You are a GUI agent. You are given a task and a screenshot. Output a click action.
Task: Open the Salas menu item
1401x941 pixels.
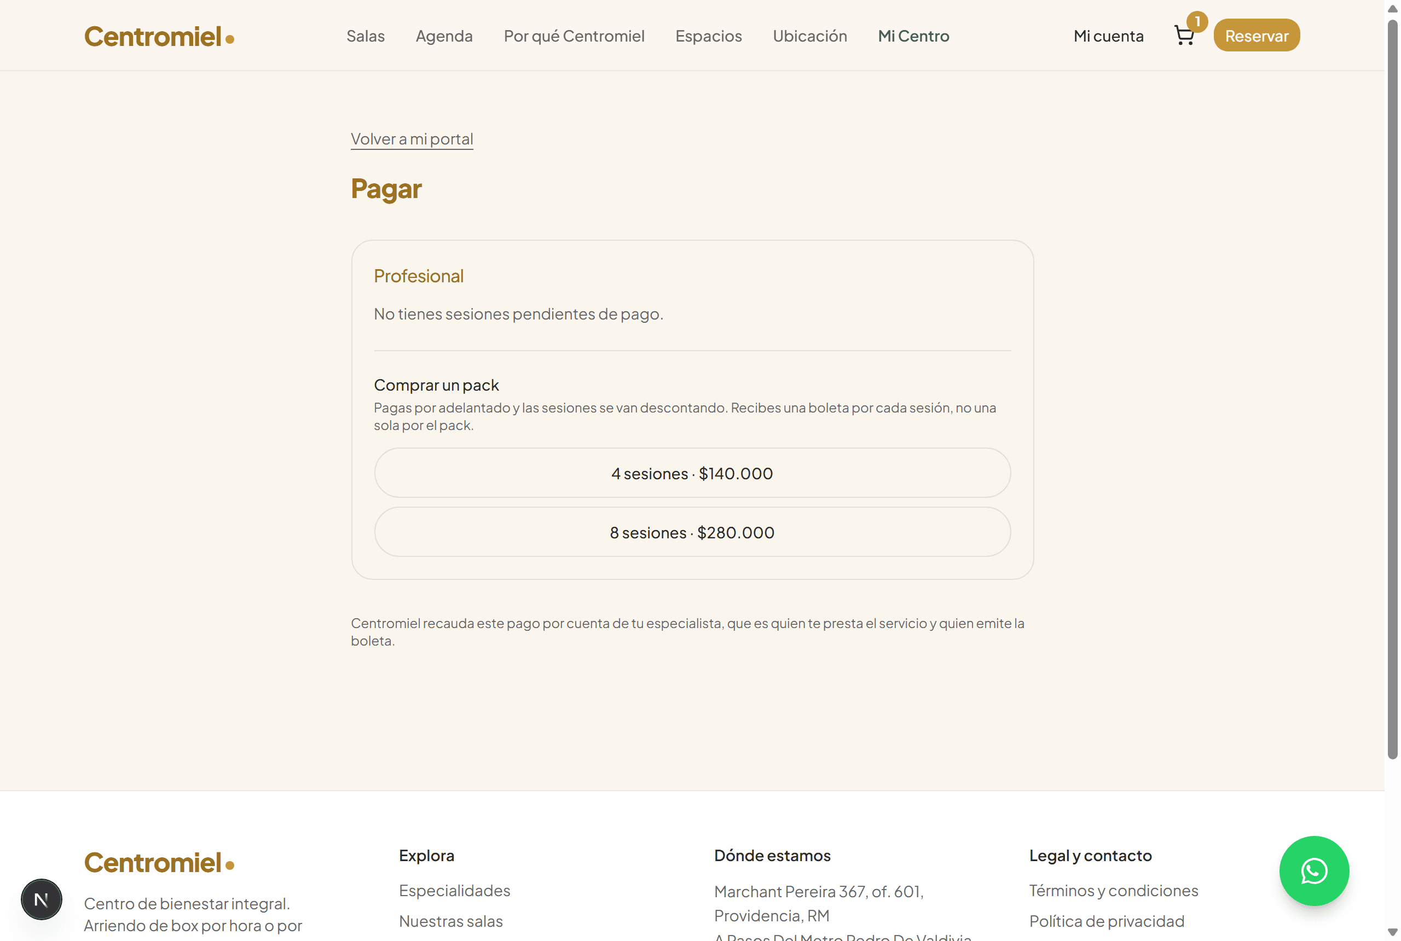click(x=366, y=36)
